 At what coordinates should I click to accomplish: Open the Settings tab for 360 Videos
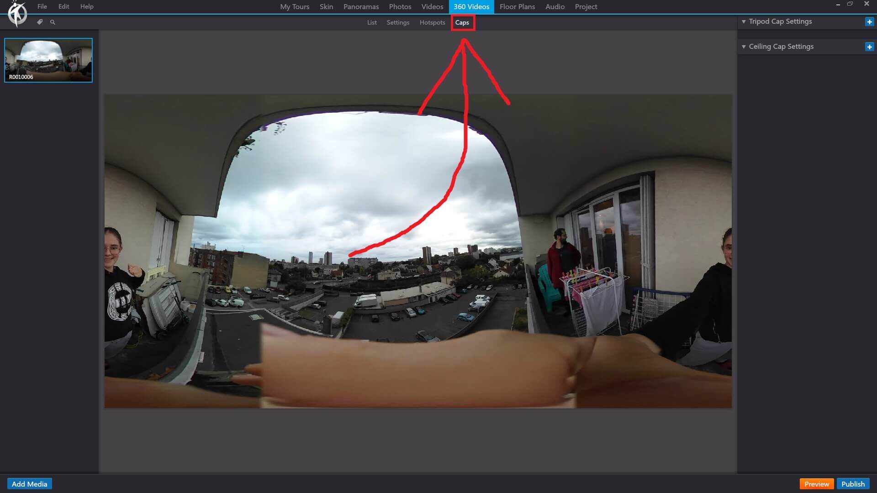397,22
